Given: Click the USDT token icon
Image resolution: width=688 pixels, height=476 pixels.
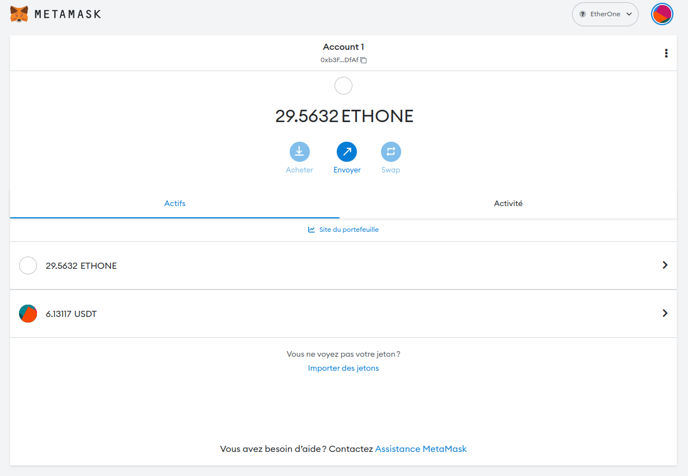Looking at the screenshot, I should click(x=28, y=314).
